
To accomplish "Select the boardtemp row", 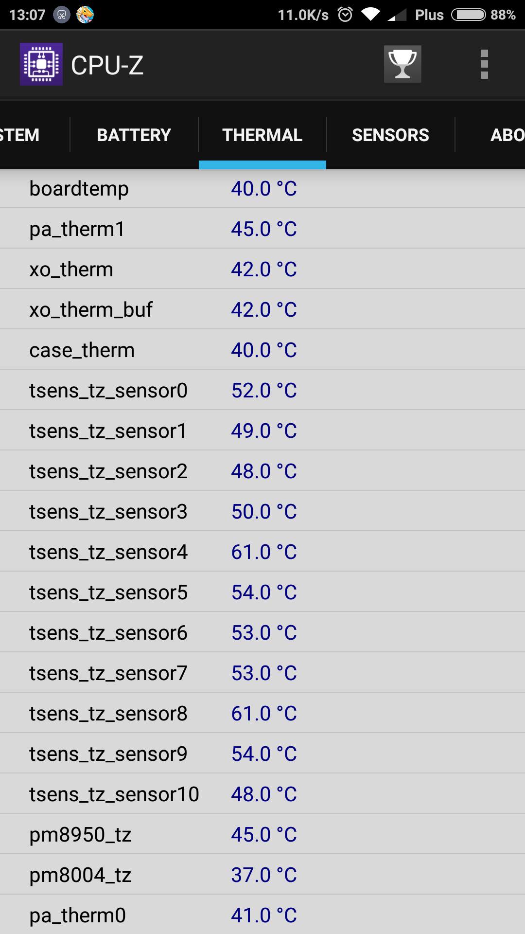I will pyautogui.click(x=262, y=189).
